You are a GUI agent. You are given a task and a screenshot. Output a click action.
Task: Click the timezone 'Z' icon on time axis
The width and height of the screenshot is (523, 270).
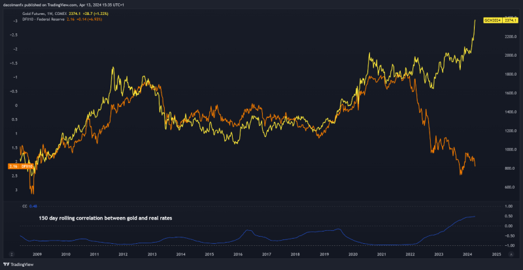(12, 254)
